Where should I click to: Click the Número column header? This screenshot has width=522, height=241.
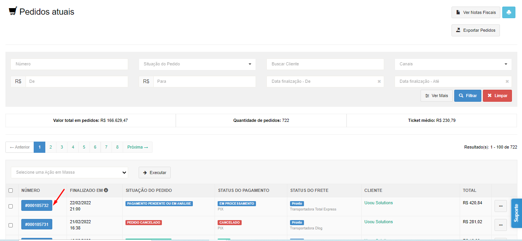point(31,190)
